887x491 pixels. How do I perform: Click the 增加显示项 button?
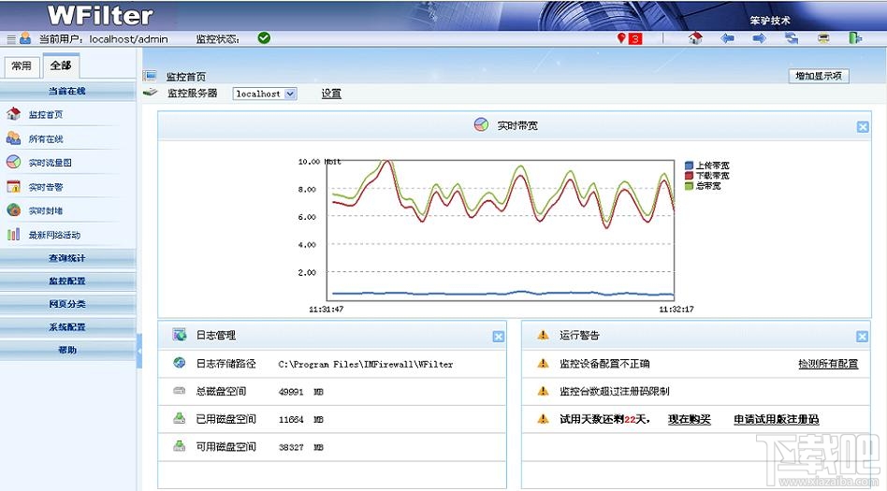point(819,76)
